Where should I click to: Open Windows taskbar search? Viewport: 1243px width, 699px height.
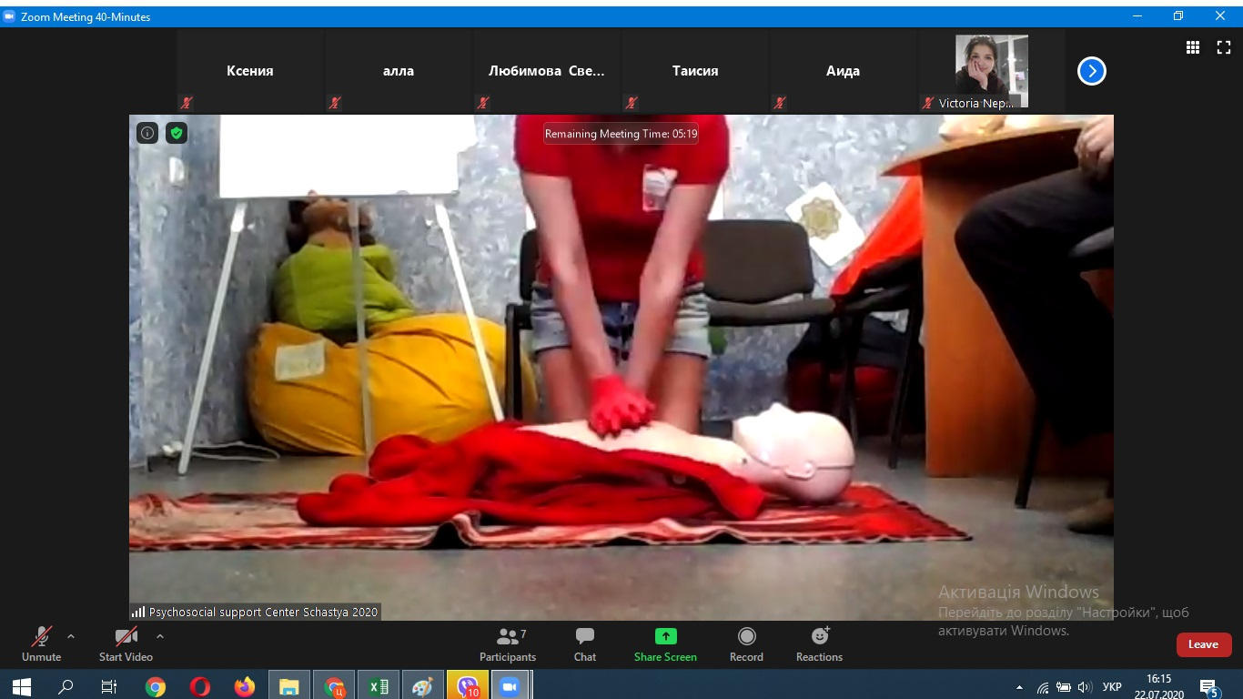click(66, 686)
